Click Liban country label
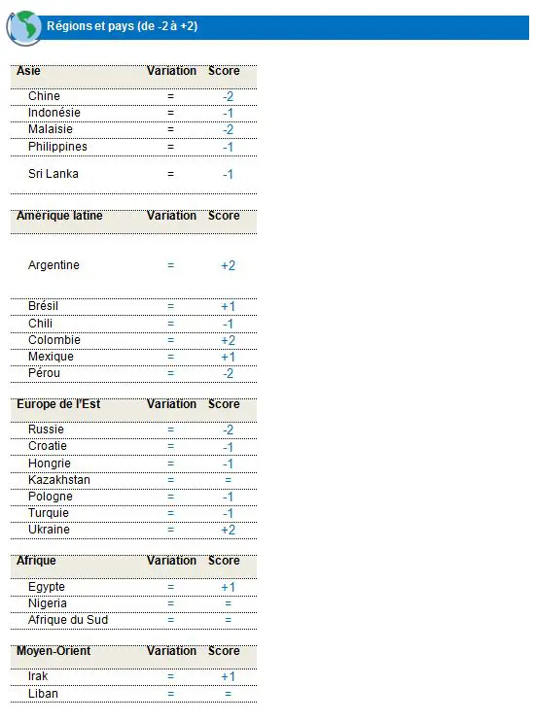Screen dimensions: 534x721 [43, 694]
